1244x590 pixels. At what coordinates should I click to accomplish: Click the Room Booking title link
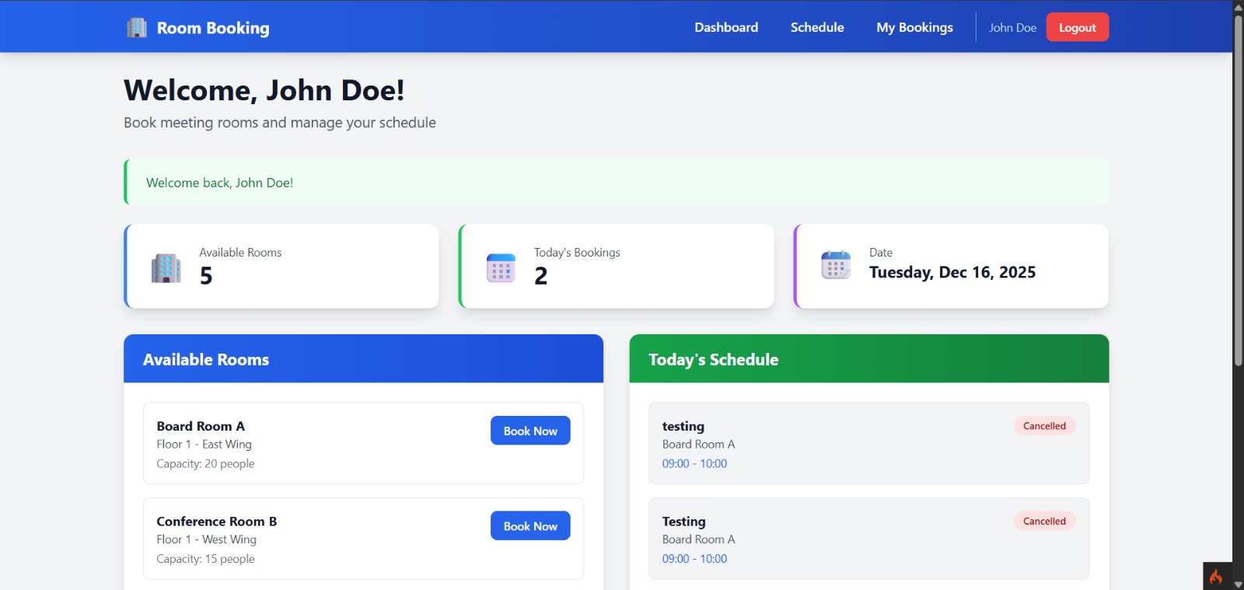(213, 28)
